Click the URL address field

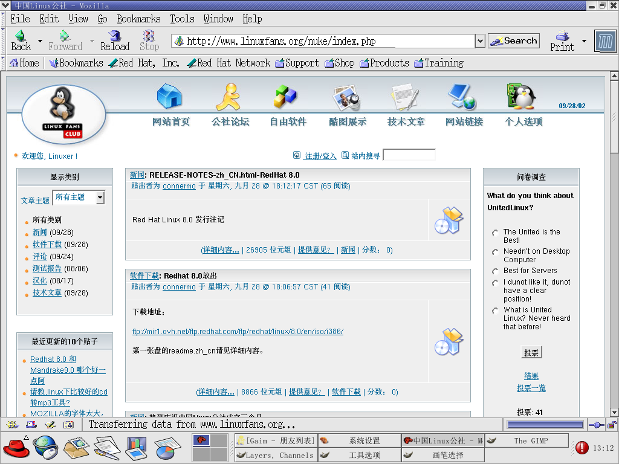323,40
